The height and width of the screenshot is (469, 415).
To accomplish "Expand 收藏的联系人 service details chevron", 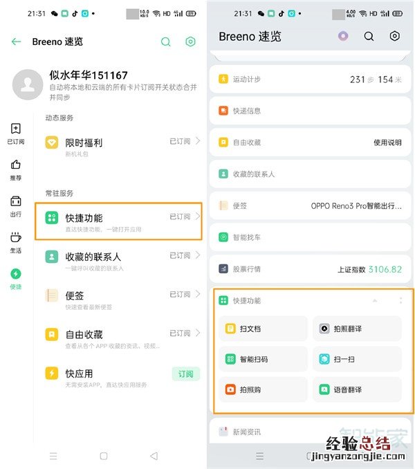I will click(198, 256).
